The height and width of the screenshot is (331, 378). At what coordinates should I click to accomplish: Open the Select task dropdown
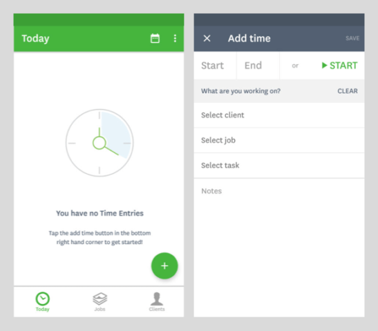pyautogui.click(x=279, y=165)
